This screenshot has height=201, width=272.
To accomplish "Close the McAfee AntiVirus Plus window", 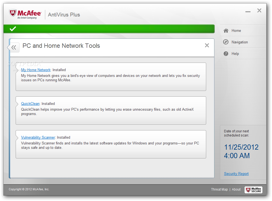I will click(x=259, y=11).
